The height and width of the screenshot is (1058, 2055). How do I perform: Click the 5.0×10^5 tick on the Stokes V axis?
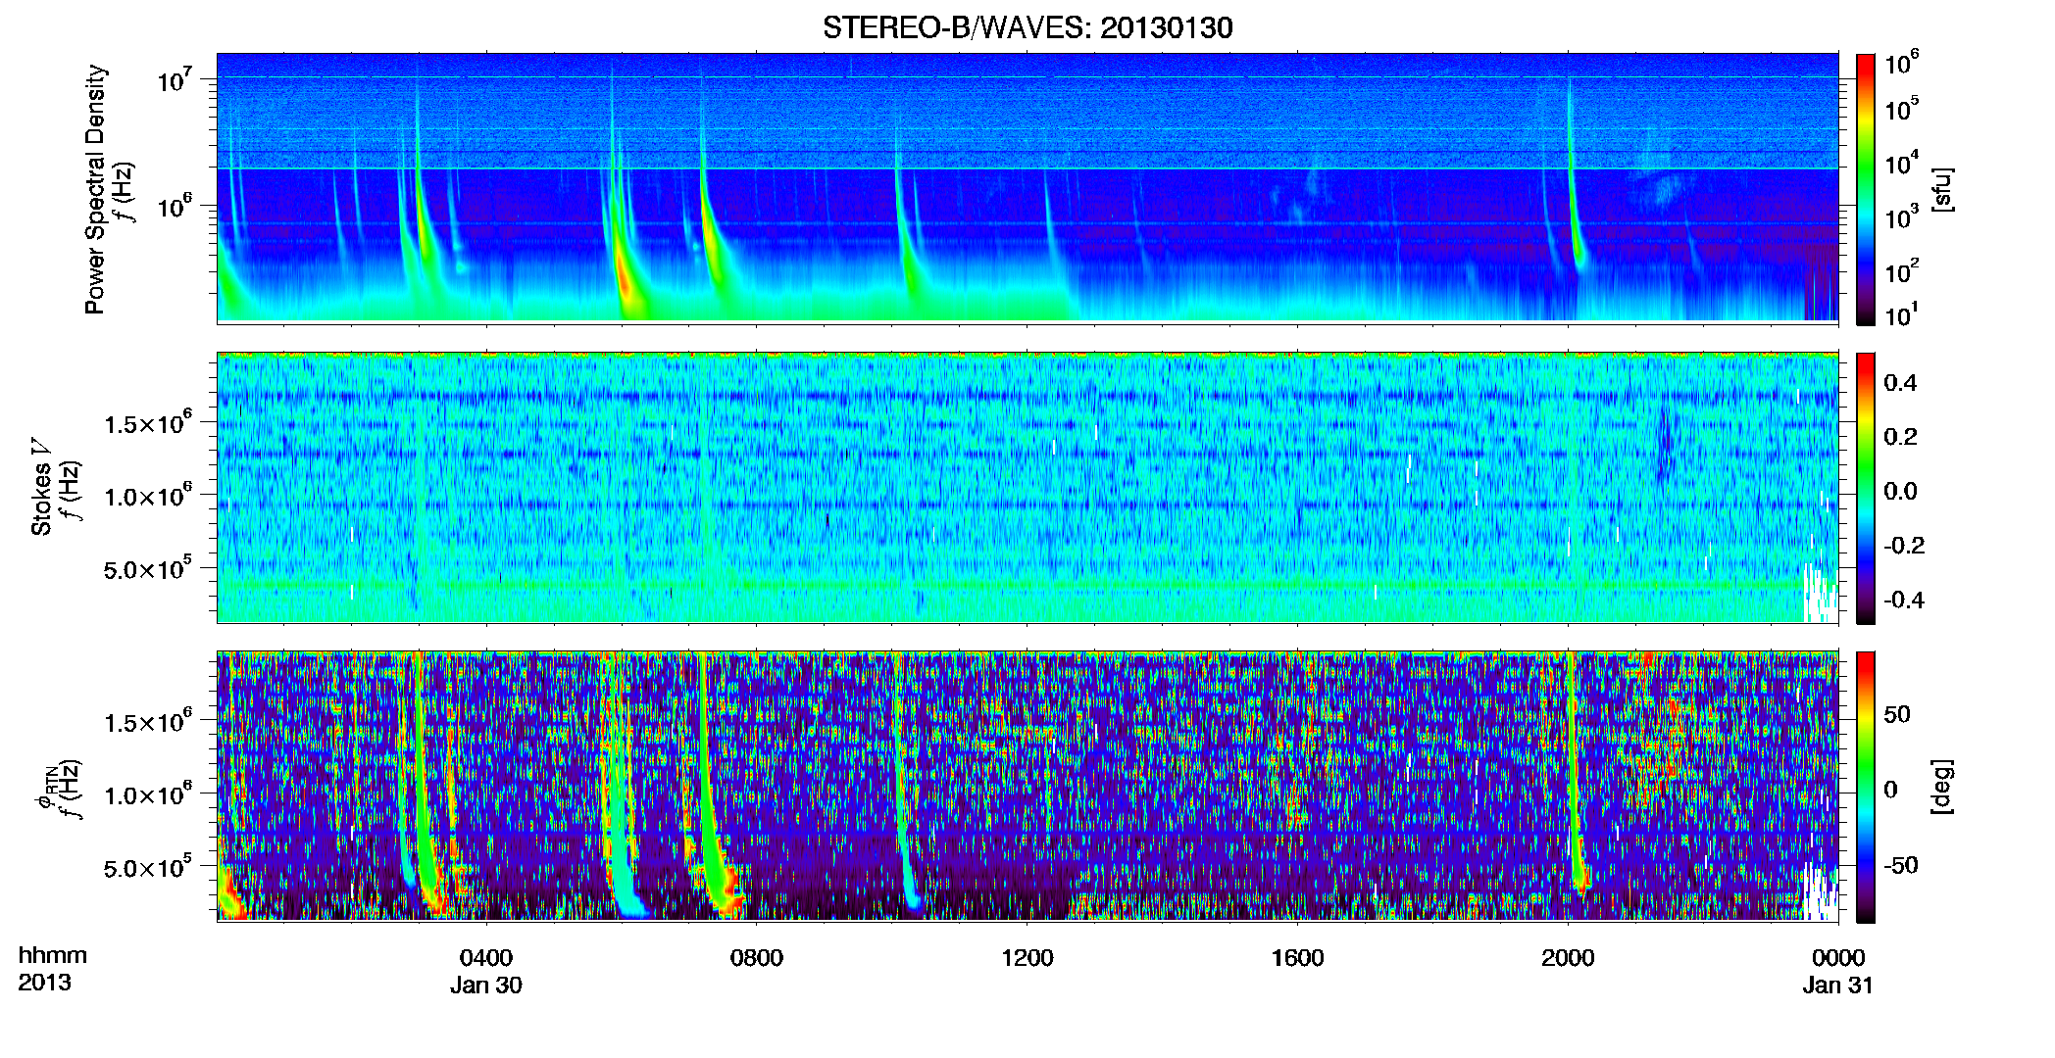[148, 569]
